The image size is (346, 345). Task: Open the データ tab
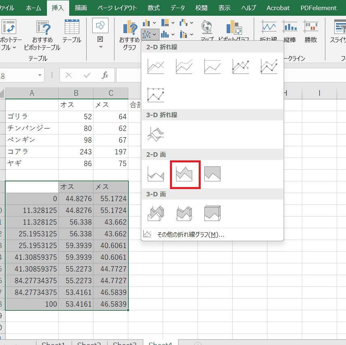178,8
